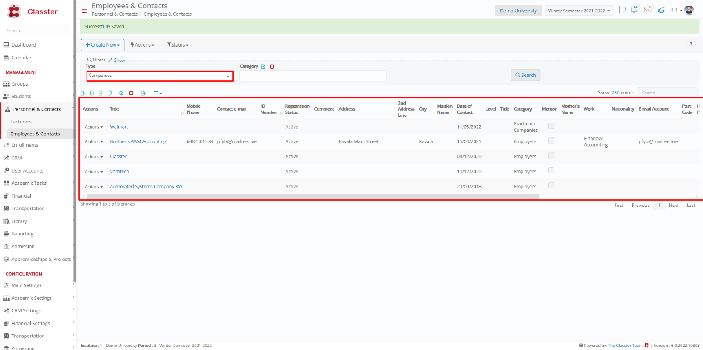Open the Type dropdown showing Companies
This screenshot has width=703, height=350.
(159, 76)
